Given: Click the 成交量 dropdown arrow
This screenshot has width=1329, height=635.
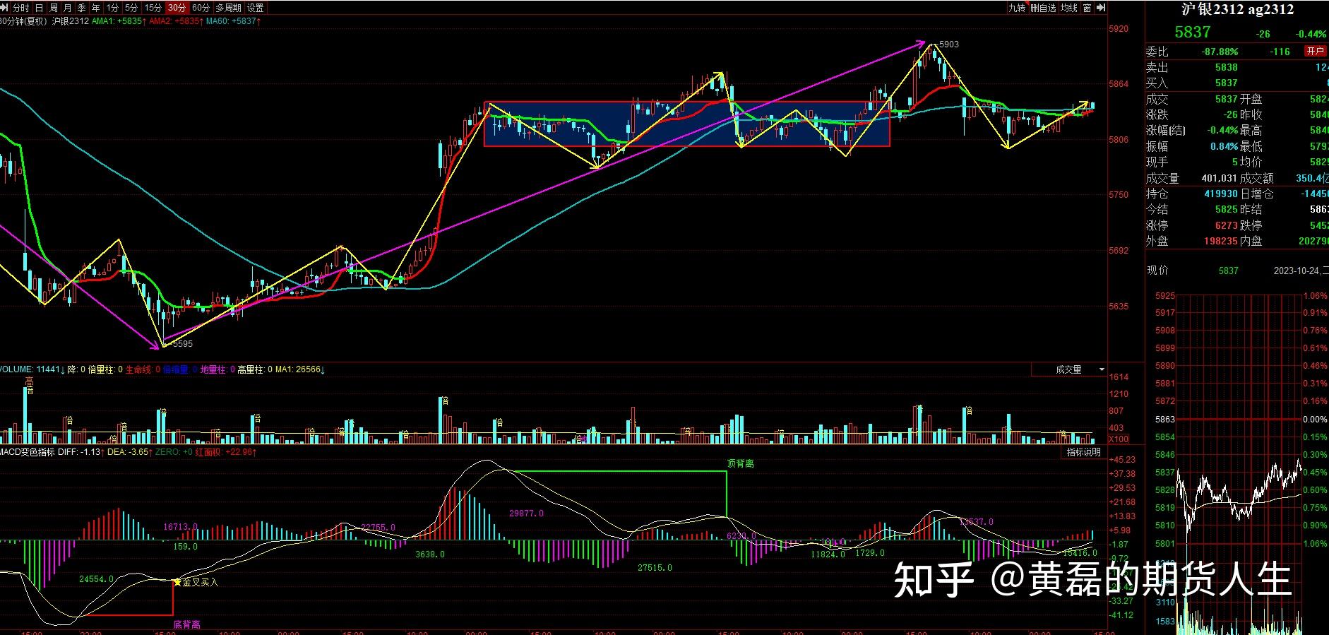Looking at the screenshot, I should tap(1101, 369).
